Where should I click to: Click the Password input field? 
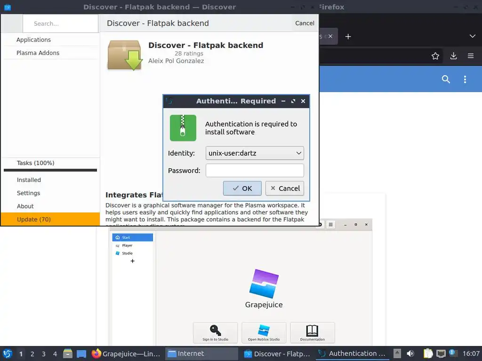click(255, 170)
